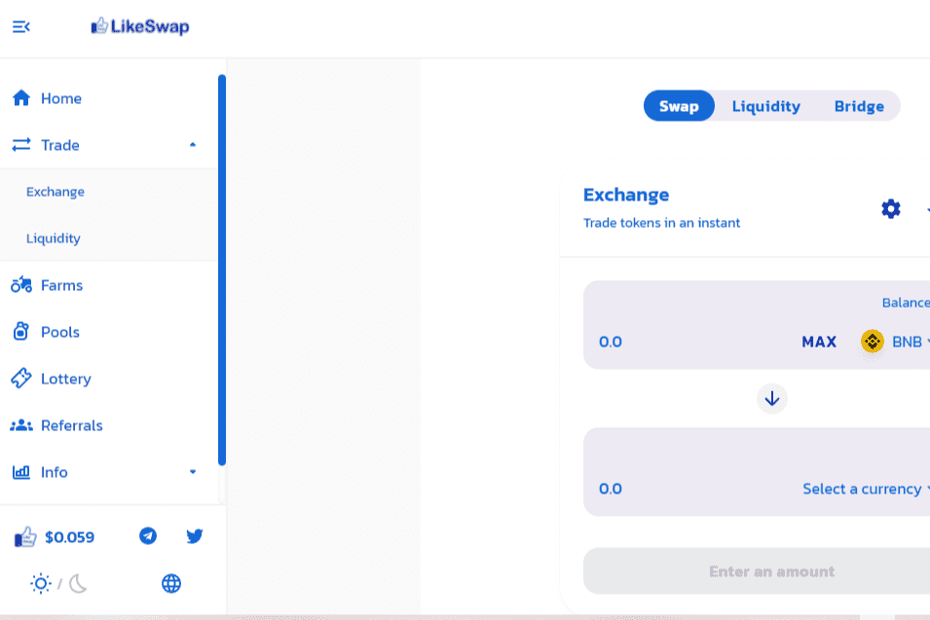This screenshot has width=930, height=620.
Task: Open LikeSwap's Twitter icon
Action: point(194,535)
